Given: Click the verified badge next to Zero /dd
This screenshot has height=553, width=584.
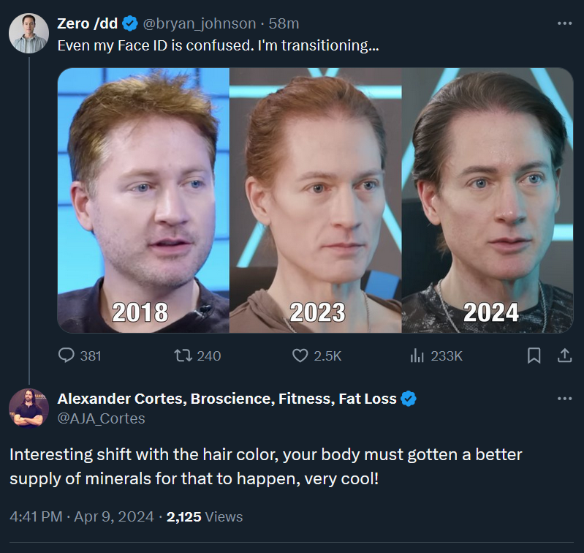Looking at the screenshot, I should (x=130, y=23).
